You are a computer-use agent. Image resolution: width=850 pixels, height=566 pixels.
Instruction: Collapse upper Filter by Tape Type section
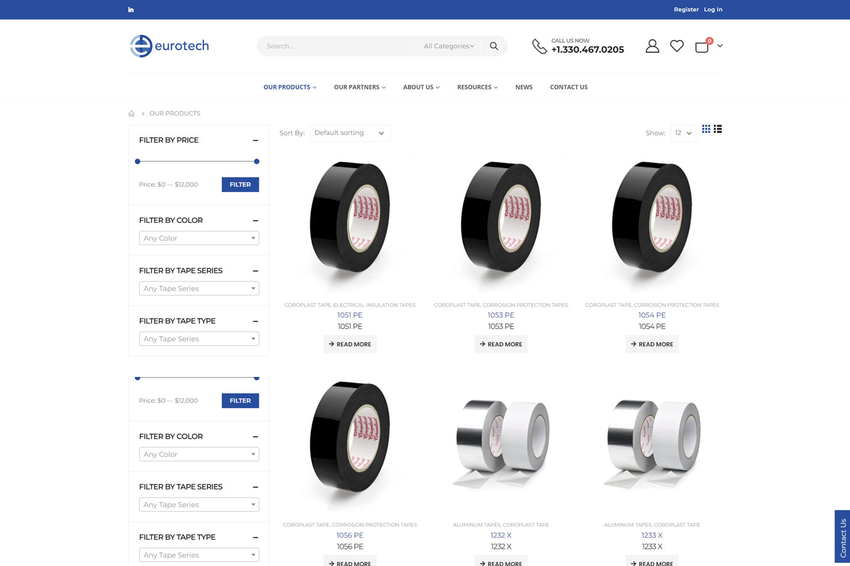[x=255, y=321]
